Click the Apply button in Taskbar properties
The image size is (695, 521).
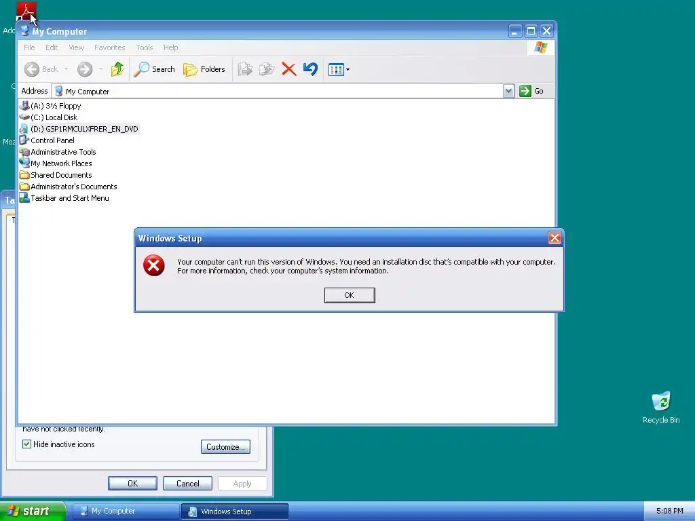[242, 483]
